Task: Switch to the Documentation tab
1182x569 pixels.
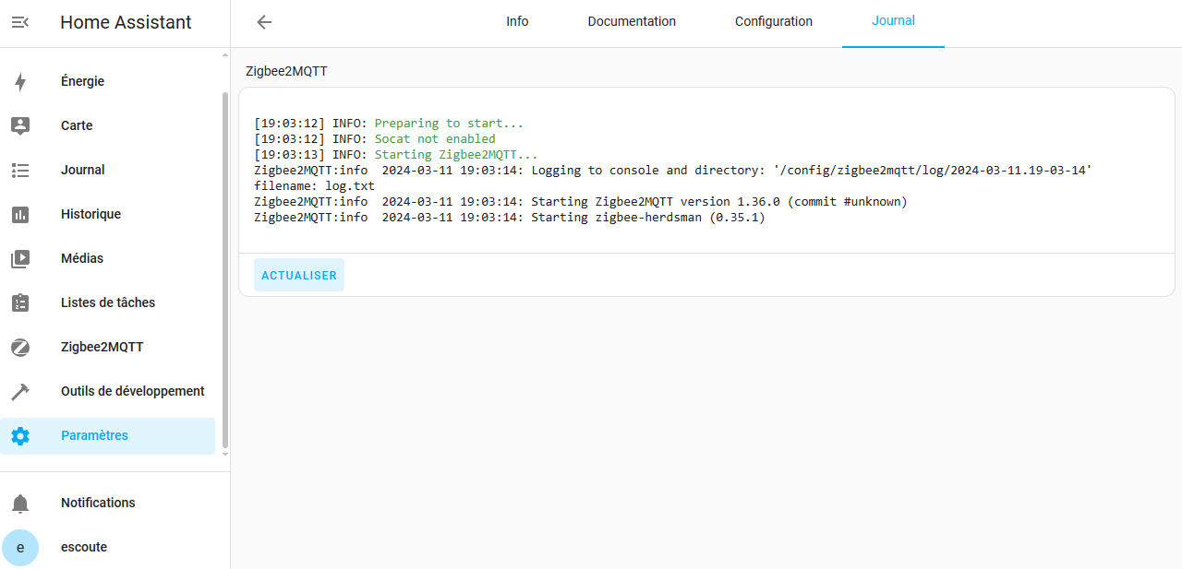Action: point(632,22)
